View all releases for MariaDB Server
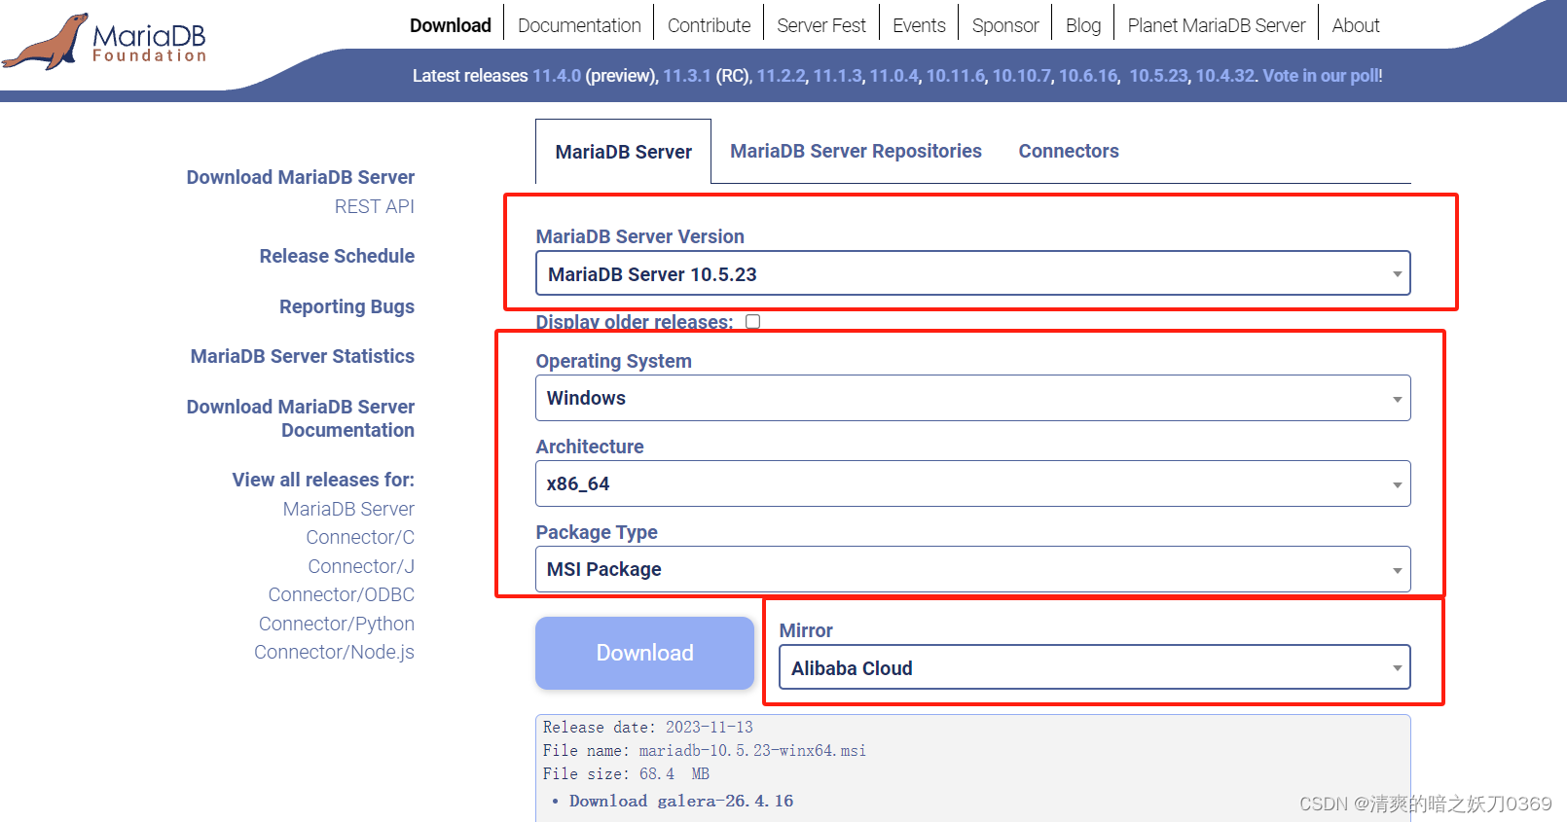This screenshot has width=1567, height=822. point(348,509)
